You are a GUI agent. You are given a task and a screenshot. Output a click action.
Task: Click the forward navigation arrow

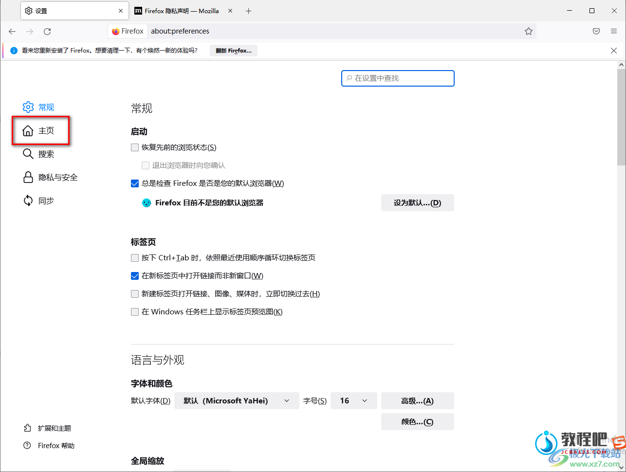point(30,31)
